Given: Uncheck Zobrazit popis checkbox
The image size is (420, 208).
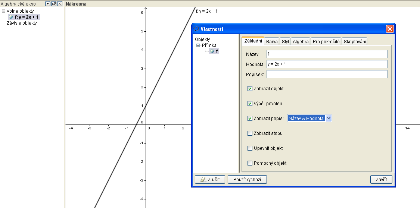Looking at the screenshot, I should click(x=250, y=119).
